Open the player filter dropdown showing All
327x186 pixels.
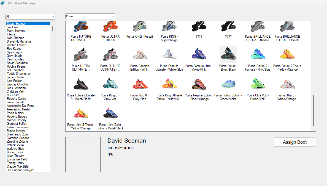(31, 16)
